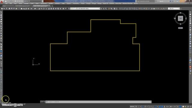The height and width of the screenshot is (108, 192).
Task: Click E on the ViewCube compass
Action: 186,19
